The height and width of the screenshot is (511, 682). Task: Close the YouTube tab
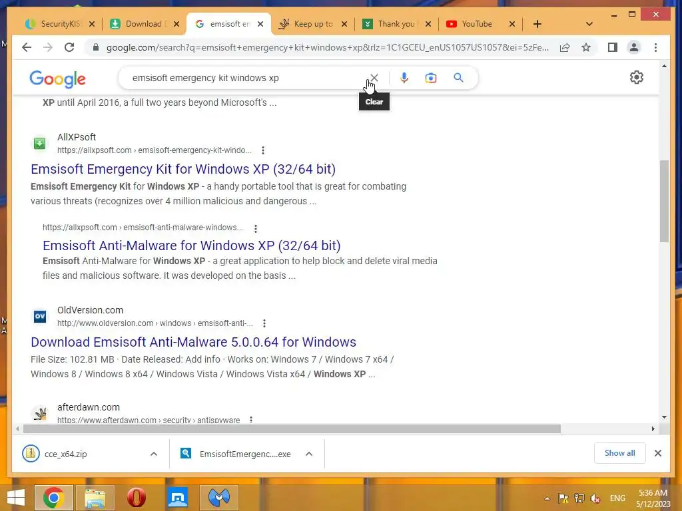(x=512, y=24)
